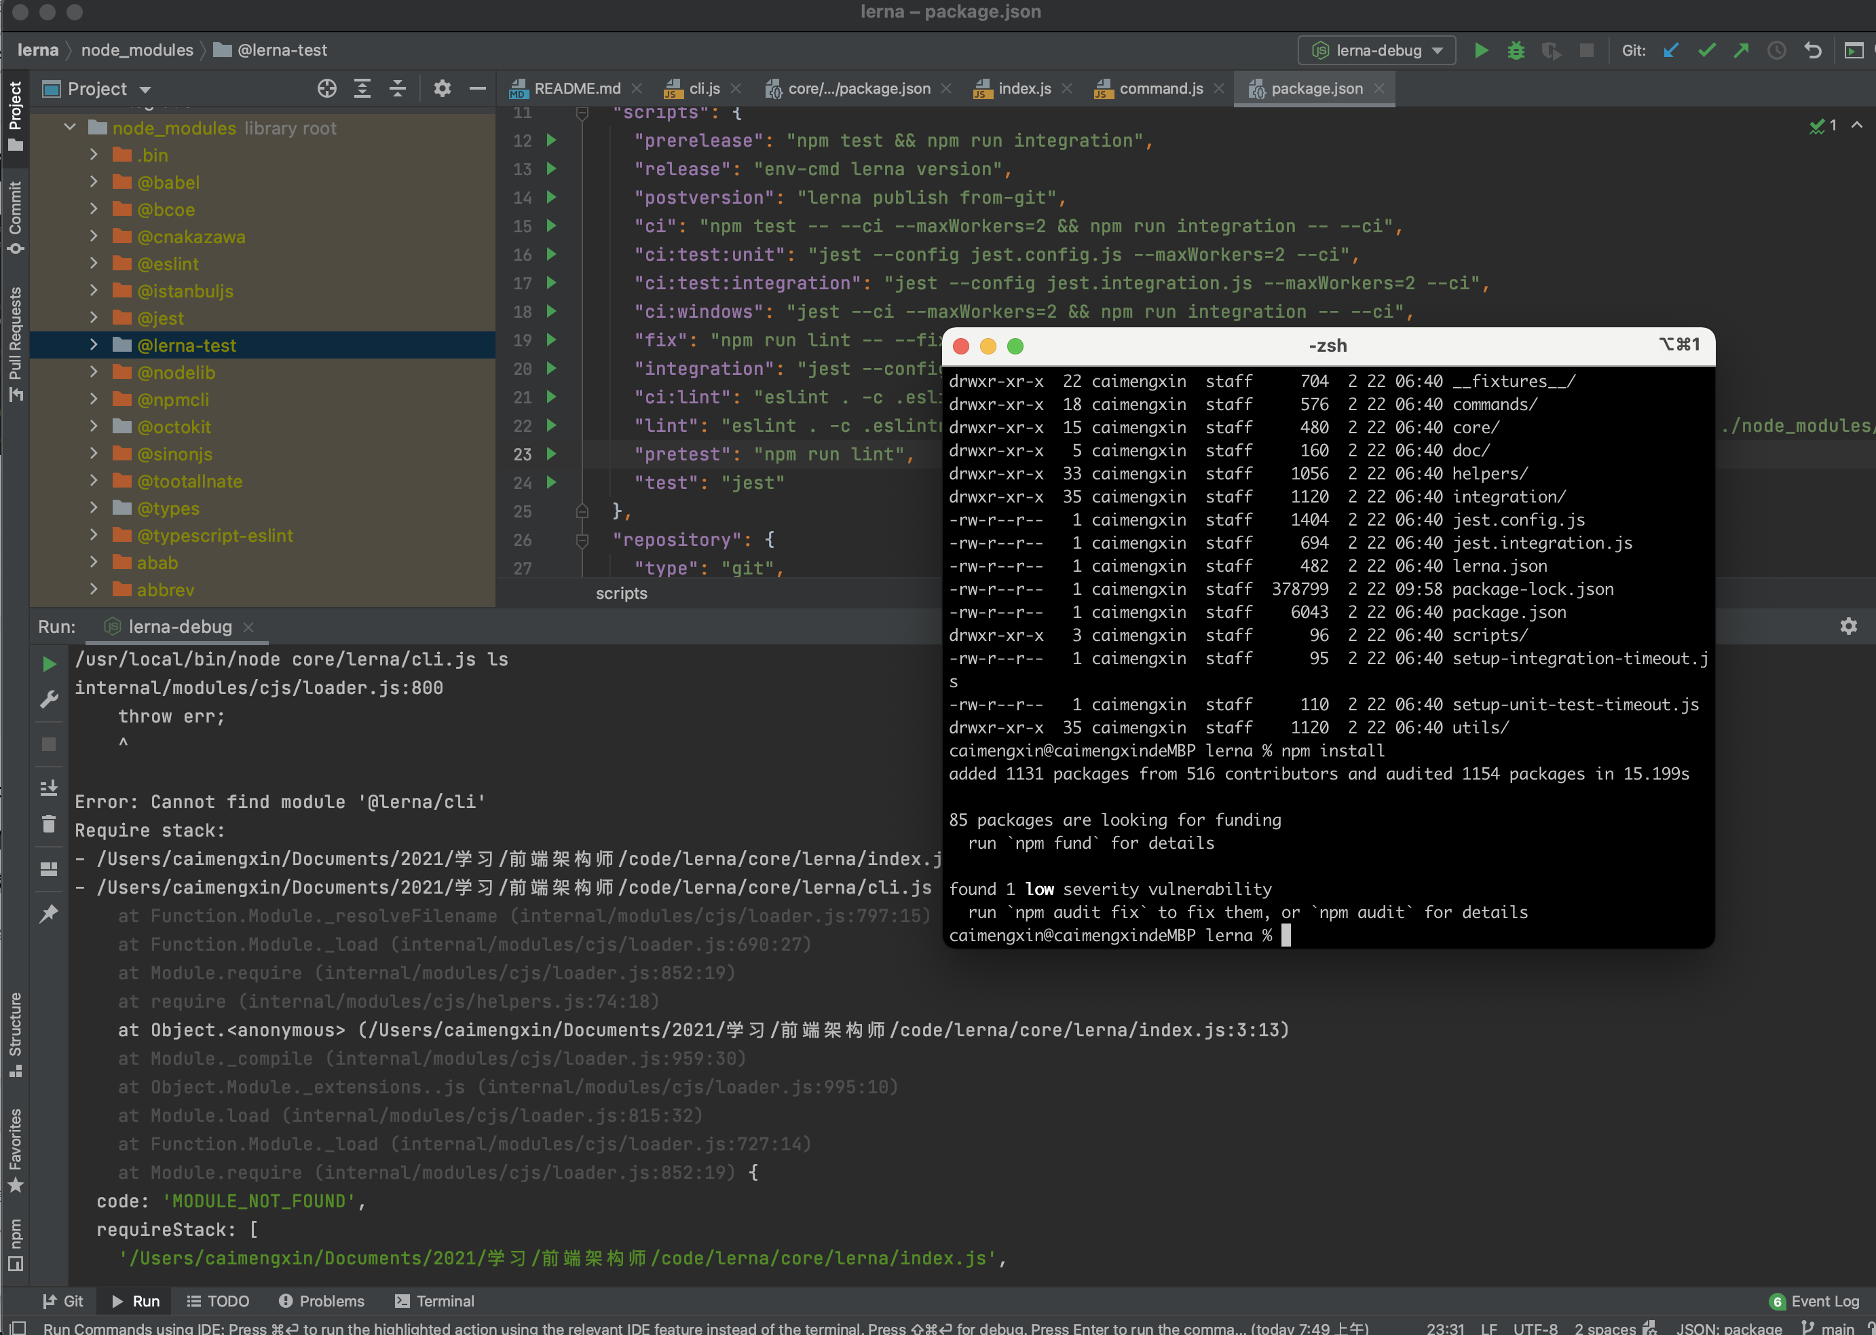1876x1335 pixels.
Task: Expand the @octokit folder
Action: (x=94, y=426)
